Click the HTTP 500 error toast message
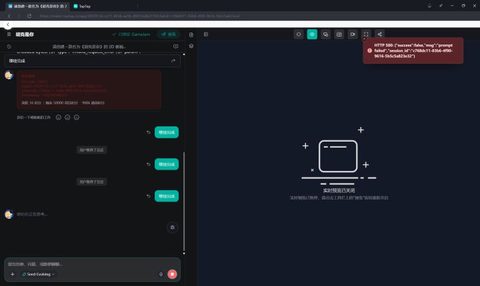The width and height of the screenshot is (480, 286). [x=413, y=51]
